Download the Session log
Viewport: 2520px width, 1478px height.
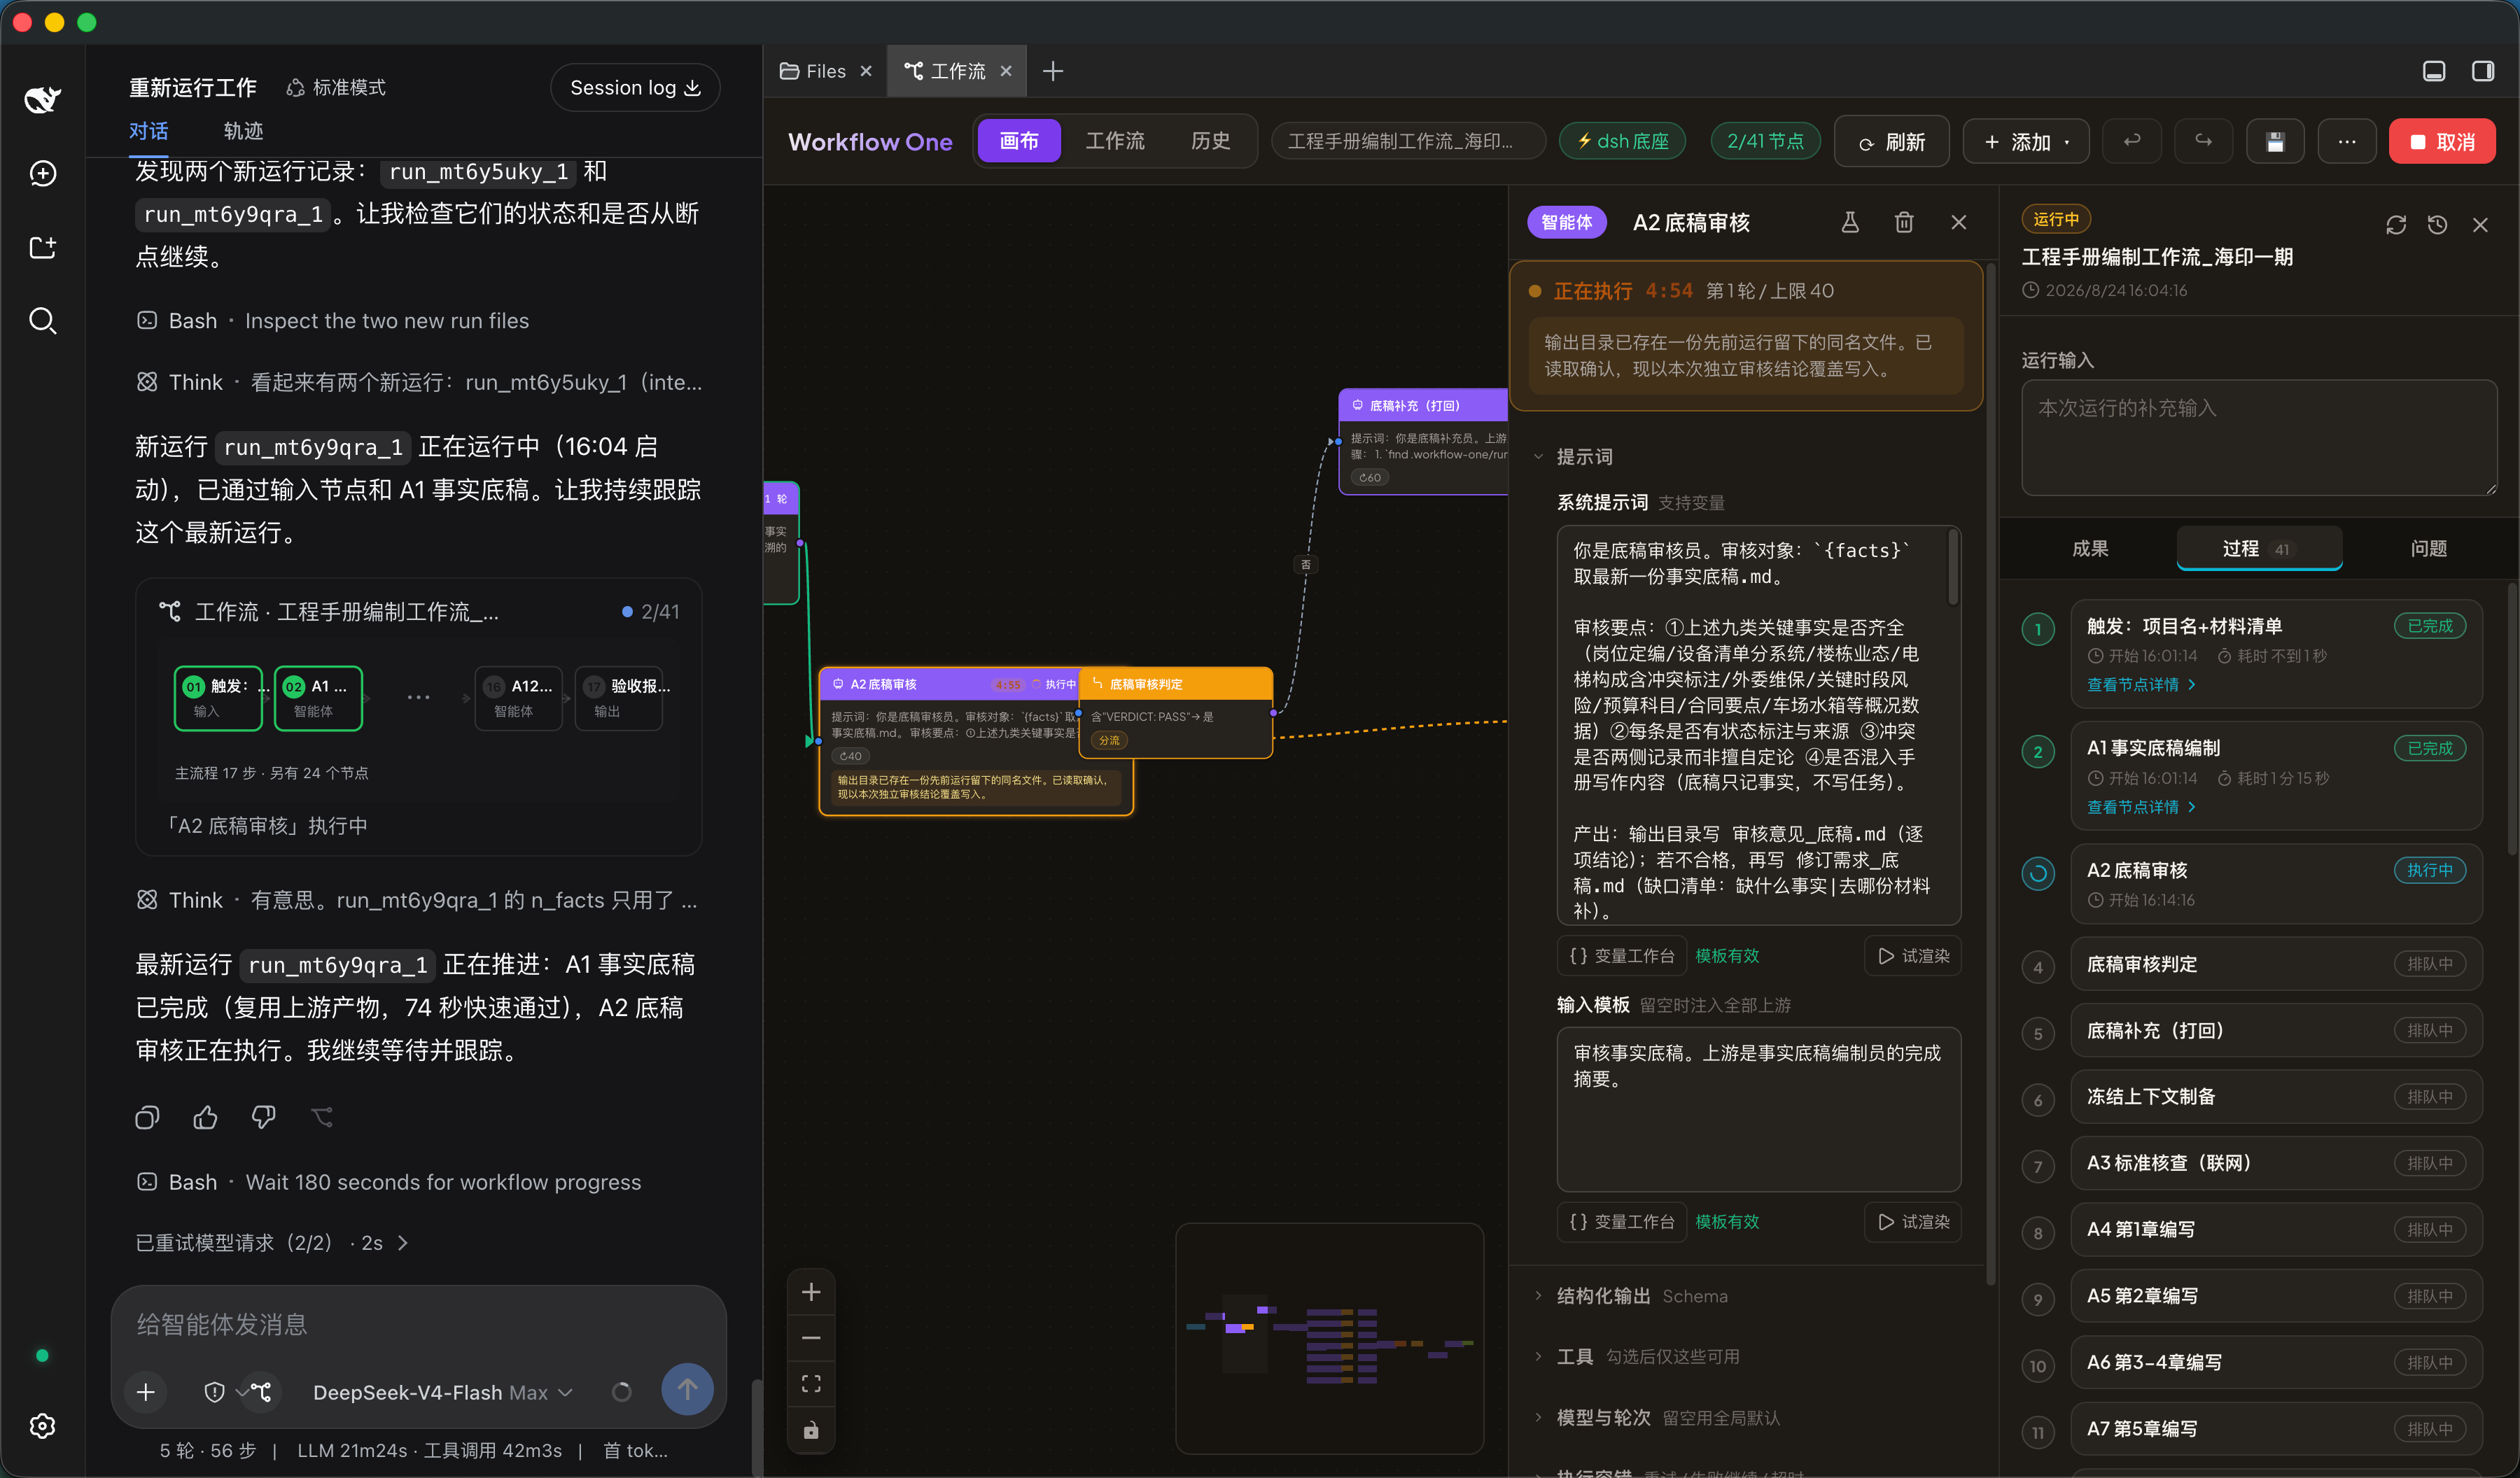point(635,88)
